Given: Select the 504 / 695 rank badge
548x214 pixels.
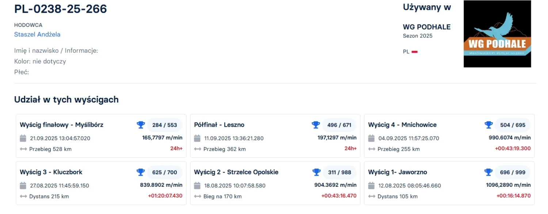Looking at the screenshot, I should click(x=513, y=125).
